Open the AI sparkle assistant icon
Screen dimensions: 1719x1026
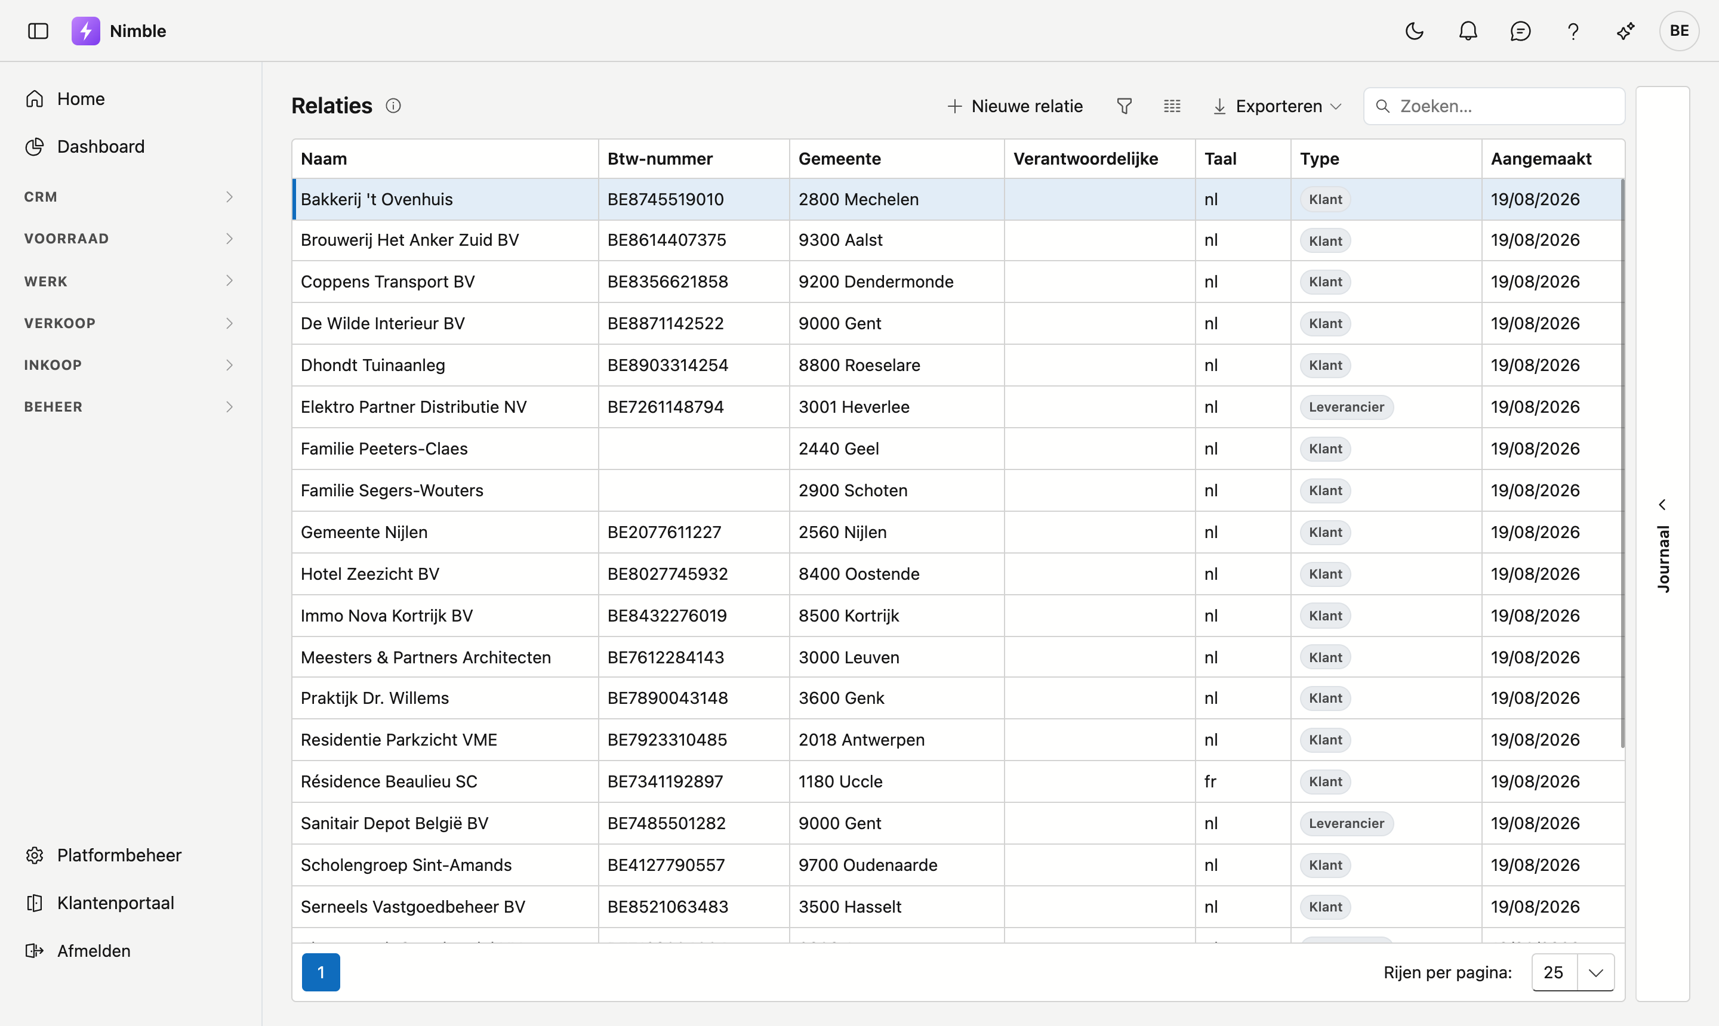click(1626, 31)
